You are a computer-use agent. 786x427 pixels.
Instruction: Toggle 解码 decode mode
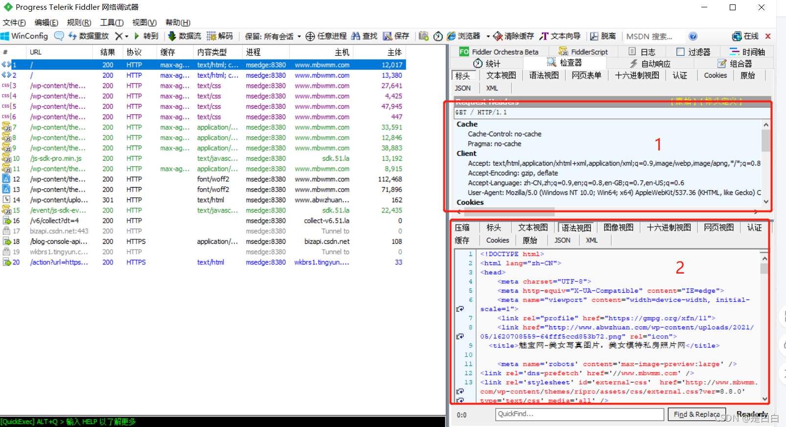pyautogui.click(x=220, y=36)
